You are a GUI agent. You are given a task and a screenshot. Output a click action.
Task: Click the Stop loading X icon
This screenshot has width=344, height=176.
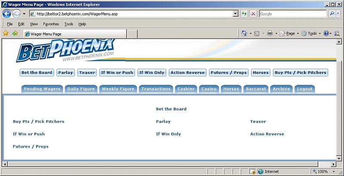[x=253, y=14]
